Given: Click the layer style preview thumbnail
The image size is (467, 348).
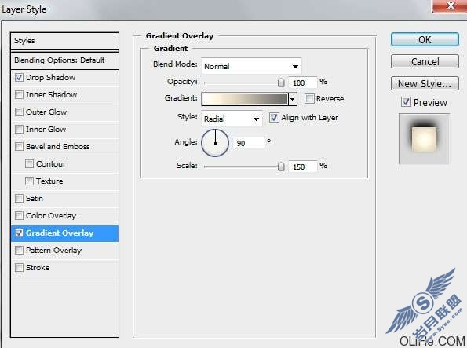Looking at the screenshot, I should (x=424, y=139).
